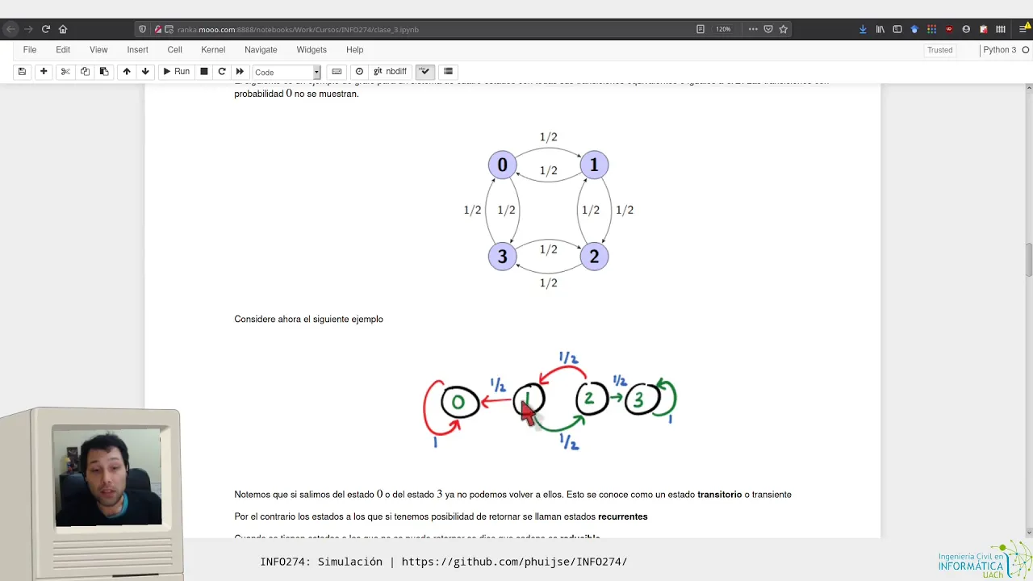
Task: Toggle the browser sidebar icon
Action: tap(897, 29)
